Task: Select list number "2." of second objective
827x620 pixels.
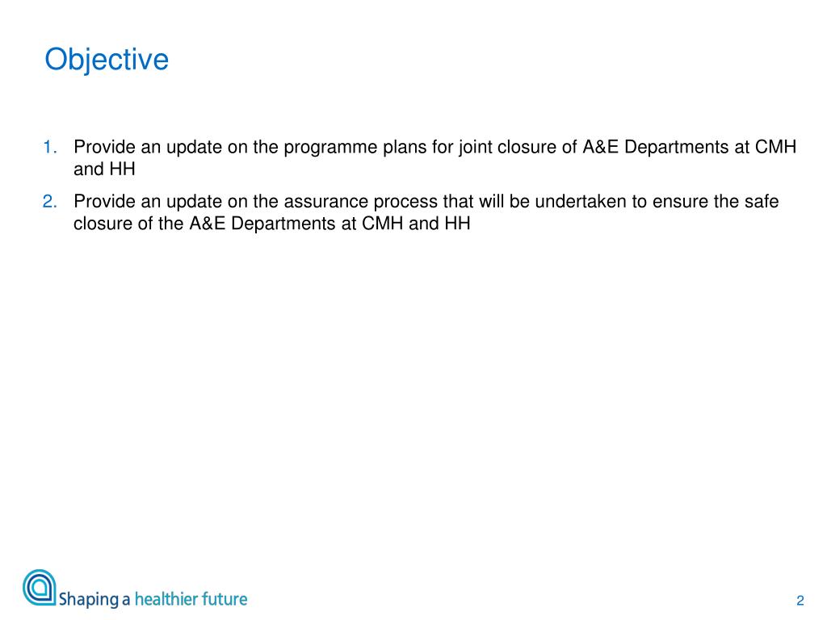Action: pos(50,201)
